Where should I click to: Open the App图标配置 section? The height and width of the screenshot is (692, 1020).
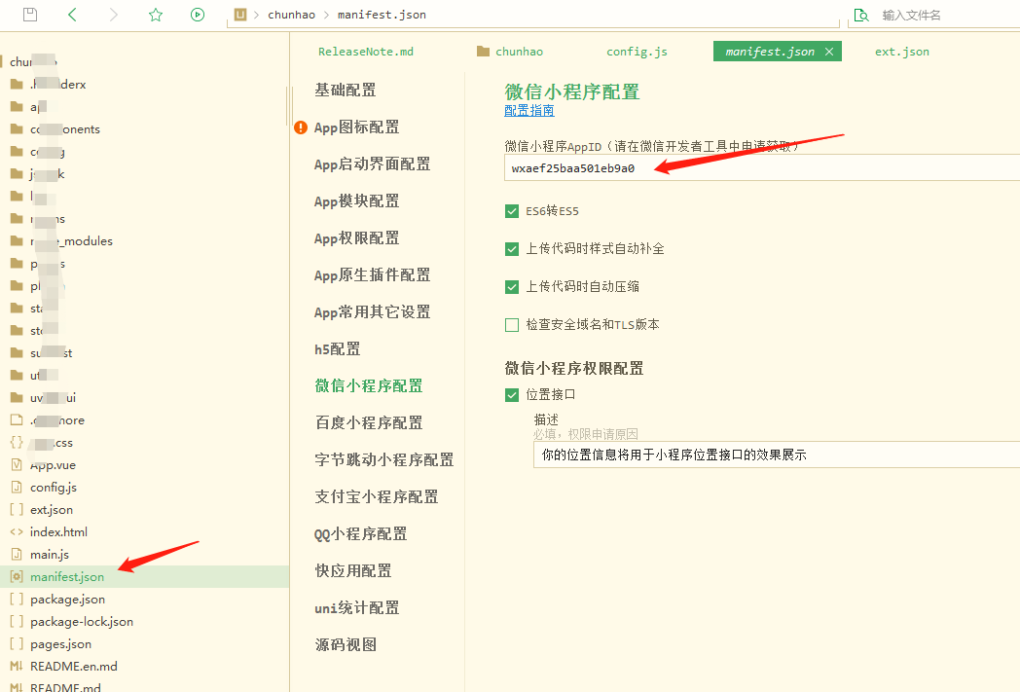click(x=356, y=127)
